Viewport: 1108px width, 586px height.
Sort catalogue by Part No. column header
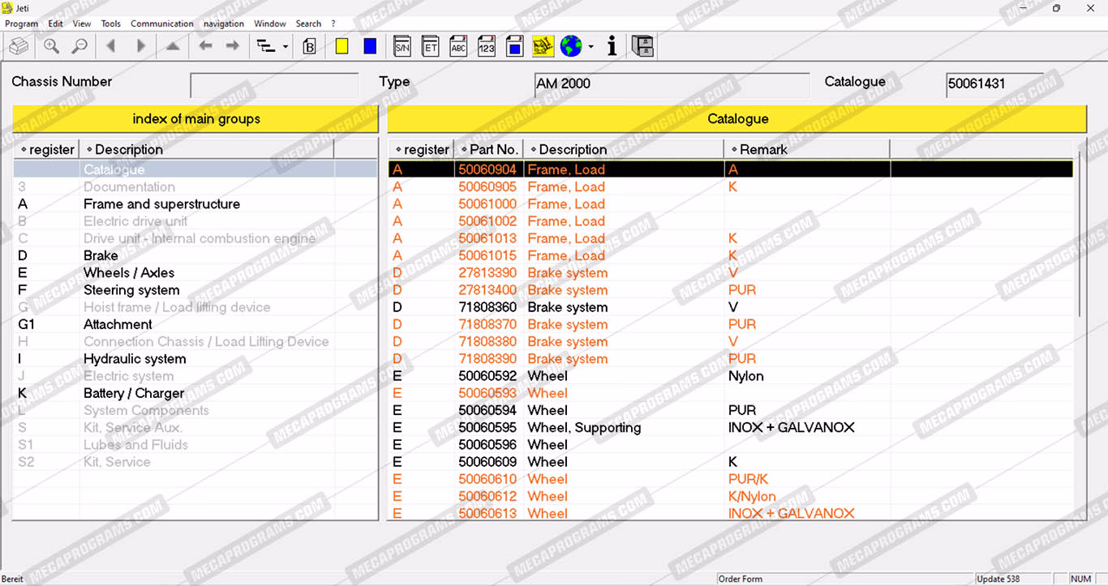(x=489, y=150)
